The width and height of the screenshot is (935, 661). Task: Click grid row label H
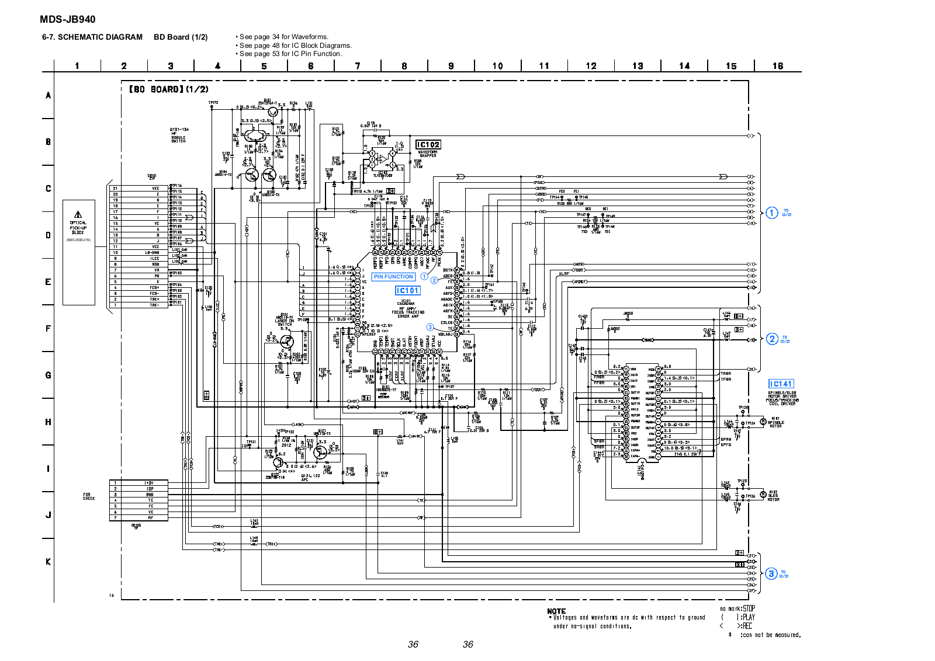48,422
